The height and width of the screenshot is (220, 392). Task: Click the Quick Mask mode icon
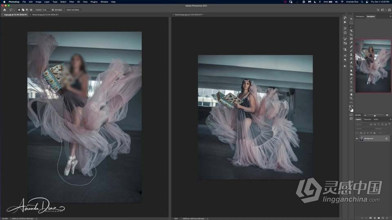click(351, 115)
